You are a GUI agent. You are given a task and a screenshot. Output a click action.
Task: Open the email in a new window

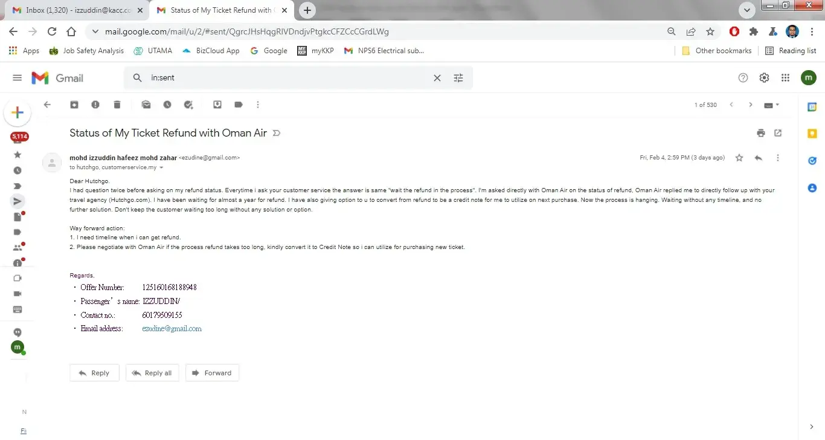(x=778, y=133)
